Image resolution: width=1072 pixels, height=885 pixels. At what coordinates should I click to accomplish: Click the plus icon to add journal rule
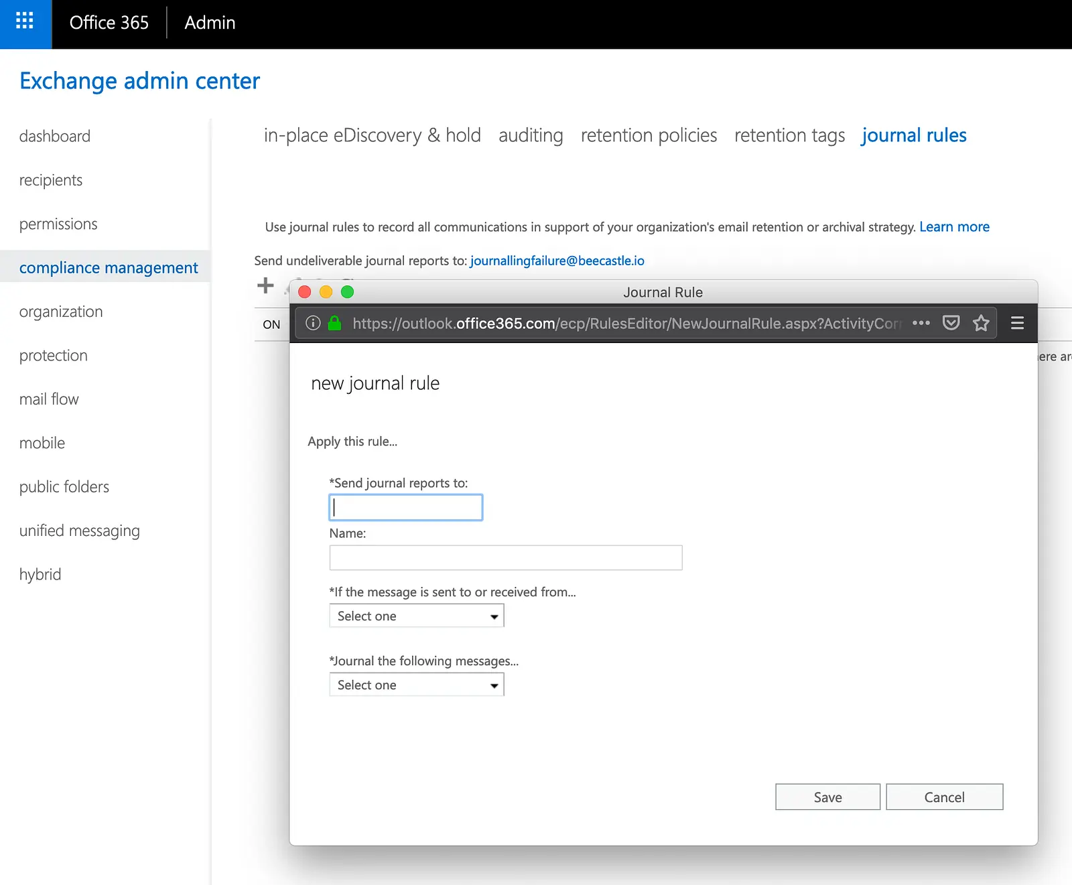(x=265, y=286)
